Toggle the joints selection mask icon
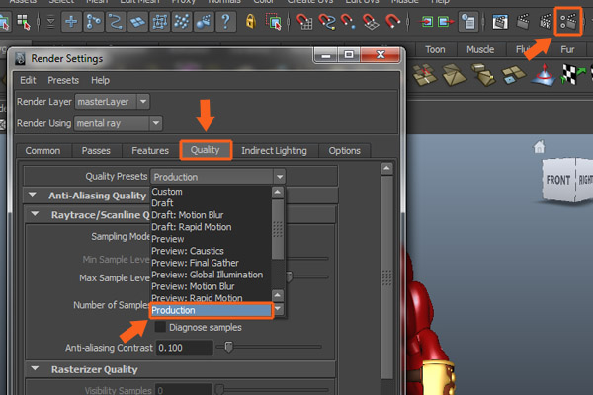 [94, 22]
